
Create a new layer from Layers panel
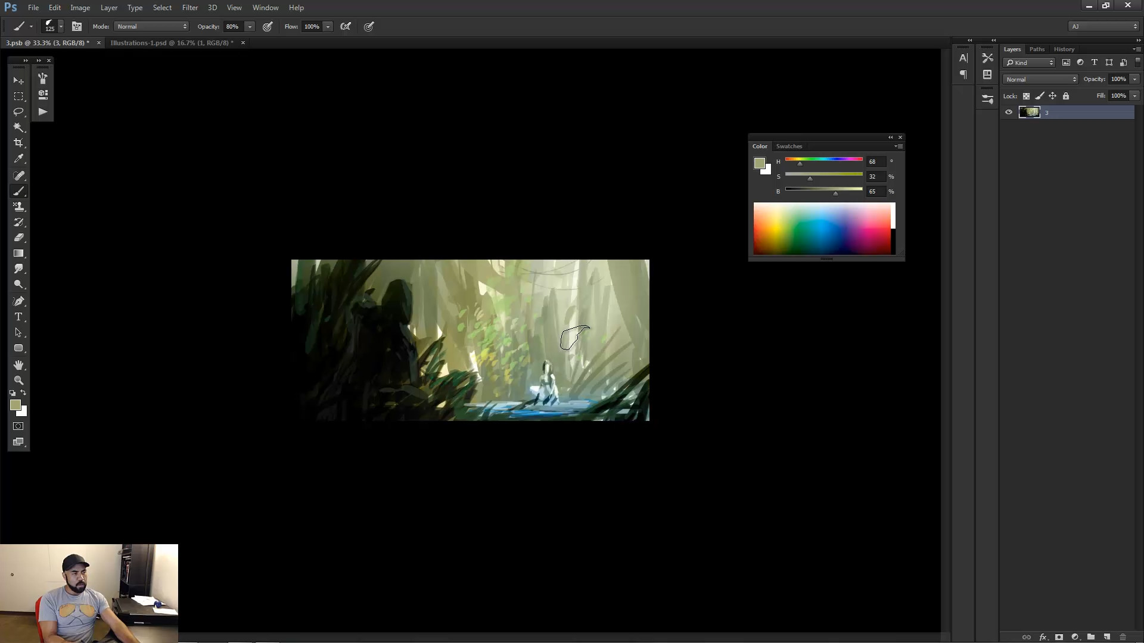pyautogui.click(x=1106, y=636)
